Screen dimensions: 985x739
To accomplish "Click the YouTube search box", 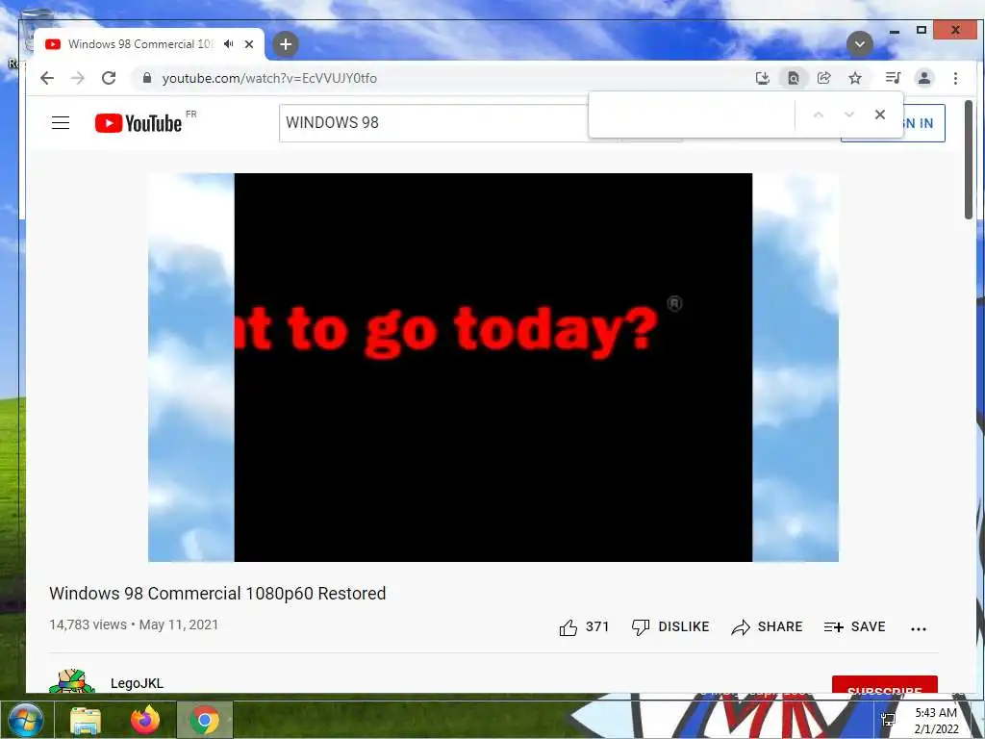I will (434, 122).
